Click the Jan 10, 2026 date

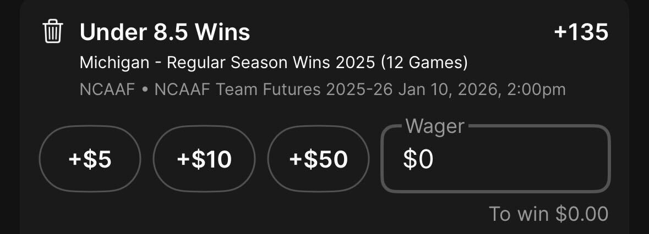(447, 90)
